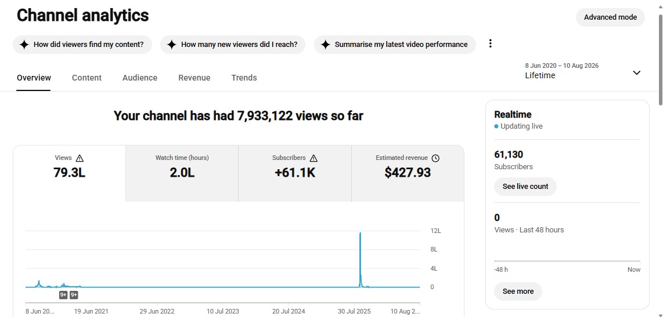
Task: Switch to the Audience tab
Action: click(140, 78)
